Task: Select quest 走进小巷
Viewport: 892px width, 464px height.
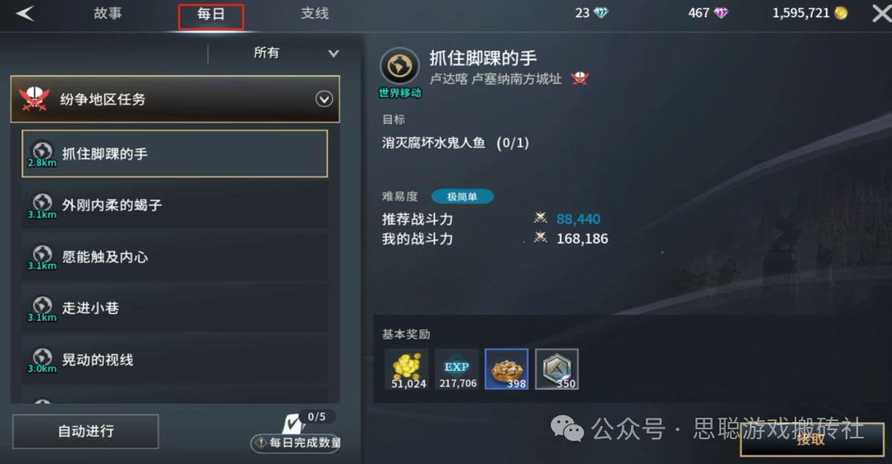Action: 174,308
